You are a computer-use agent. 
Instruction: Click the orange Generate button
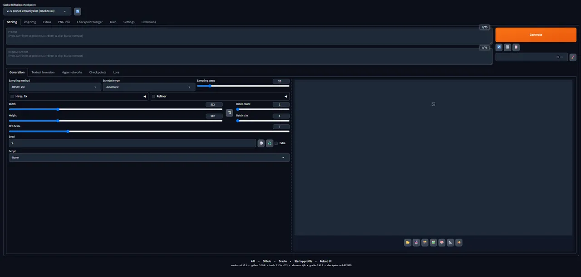(536, 34)
